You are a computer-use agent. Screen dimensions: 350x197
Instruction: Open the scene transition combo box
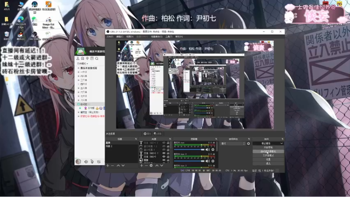(x=233, y=144)
